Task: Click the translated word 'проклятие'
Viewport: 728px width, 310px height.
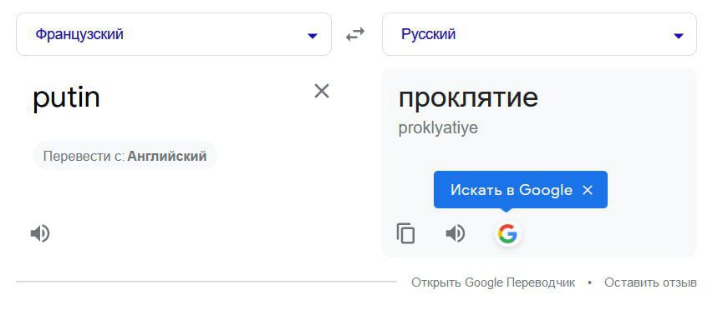Action: click(468, 97)
